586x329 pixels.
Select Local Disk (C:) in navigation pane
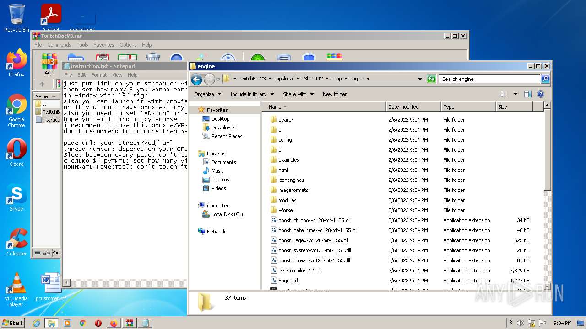(227, 214)
